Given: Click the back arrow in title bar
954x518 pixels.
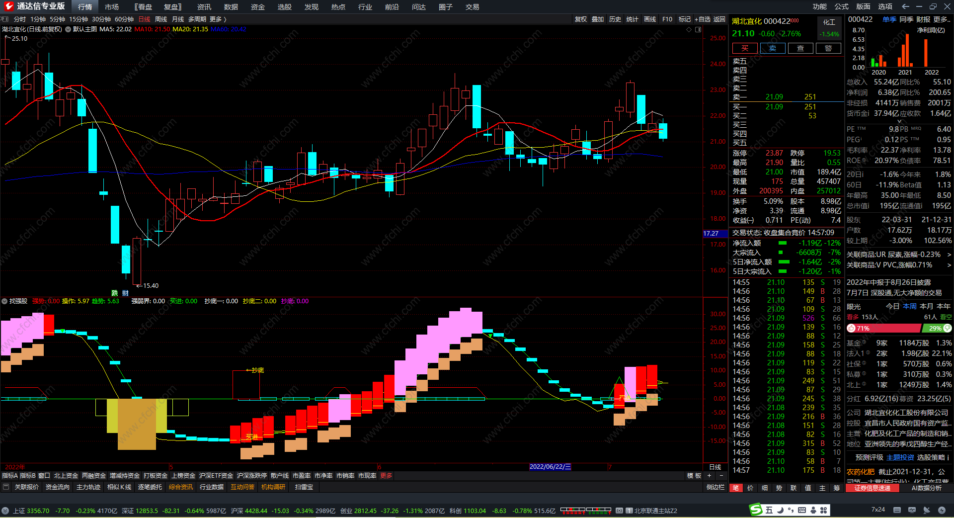Looking at the screenshot, I should tap(905, 6).
